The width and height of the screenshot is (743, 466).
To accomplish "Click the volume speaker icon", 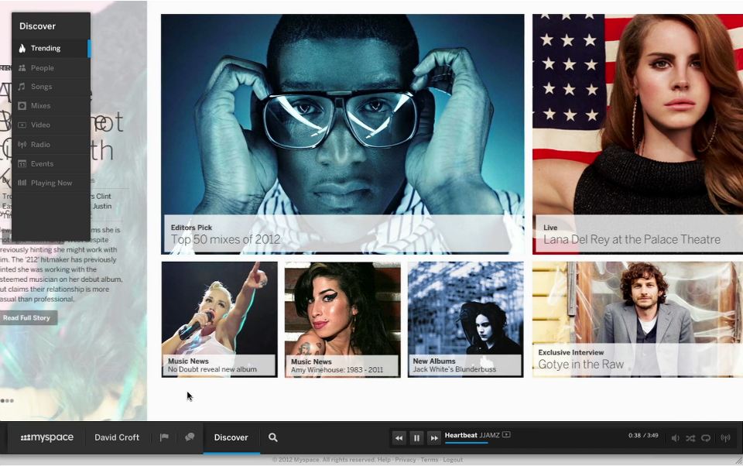I will click(x=675, y=438).
